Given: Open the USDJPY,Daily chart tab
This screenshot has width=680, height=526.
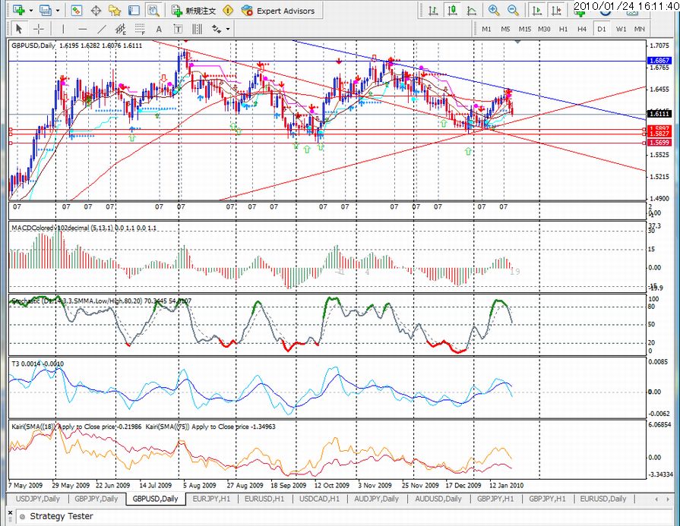Looking at the screenshot, I should pyautogui.click(x=37, y=499).
